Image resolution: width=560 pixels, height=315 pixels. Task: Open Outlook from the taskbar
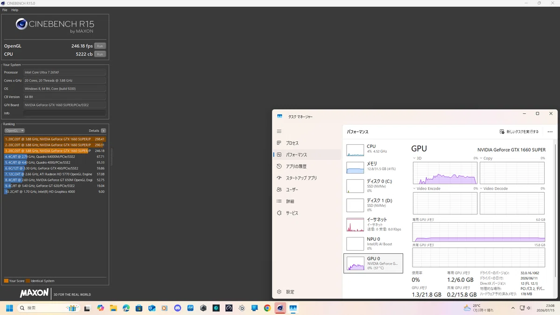tap(152, 308)
